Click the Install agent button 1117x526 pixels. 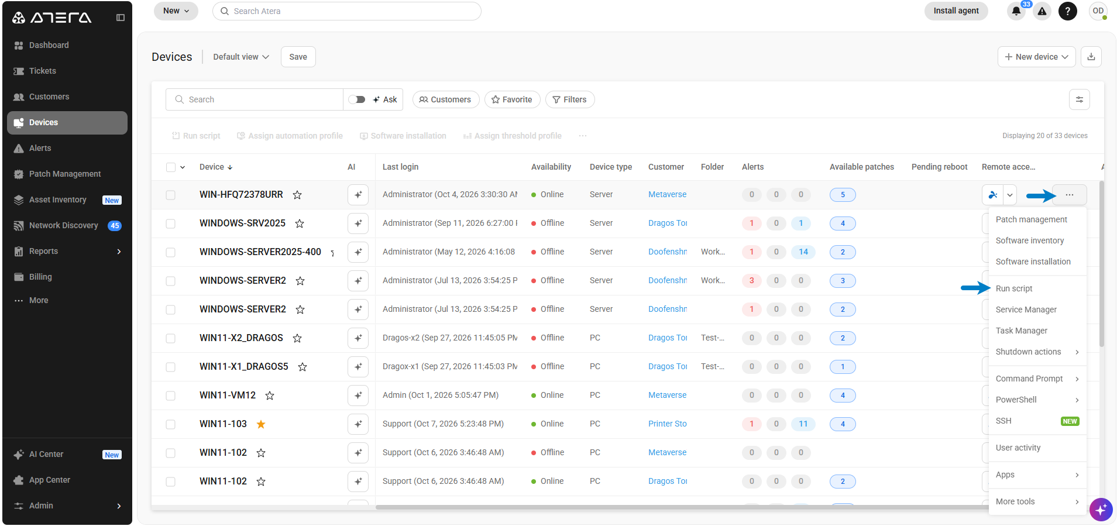[956, 11]
